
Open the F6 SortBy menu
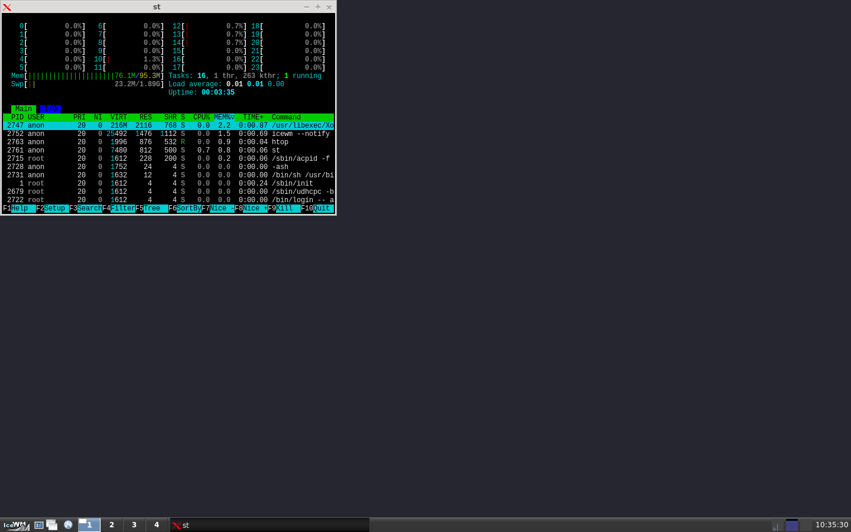click(x=185, y=209)
